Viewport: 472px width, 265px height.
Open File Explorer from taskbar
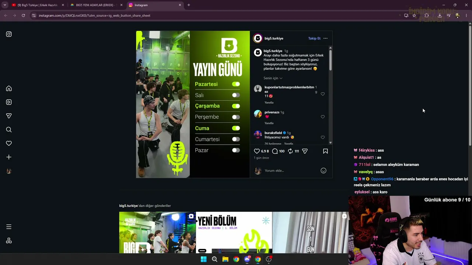coord(225,259)
